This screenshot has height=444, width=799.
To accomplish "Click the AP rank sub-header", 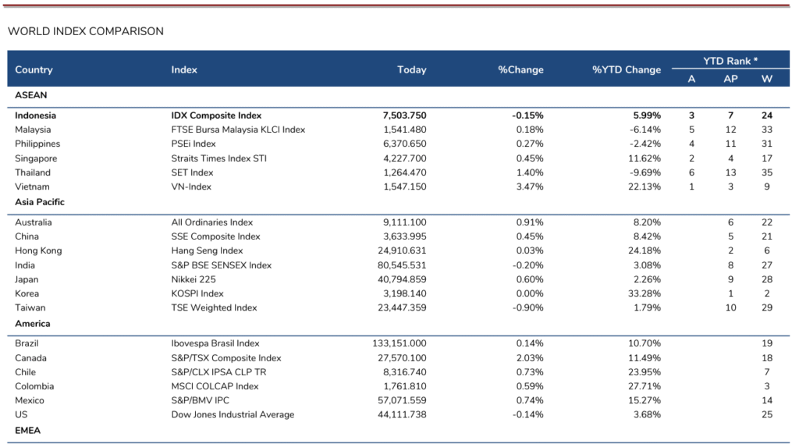I will coord(730,79).
